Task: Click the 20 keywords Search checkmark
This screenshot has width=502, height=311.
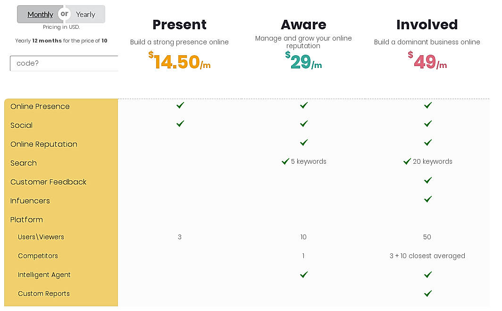Action: (x=407, y=161)
